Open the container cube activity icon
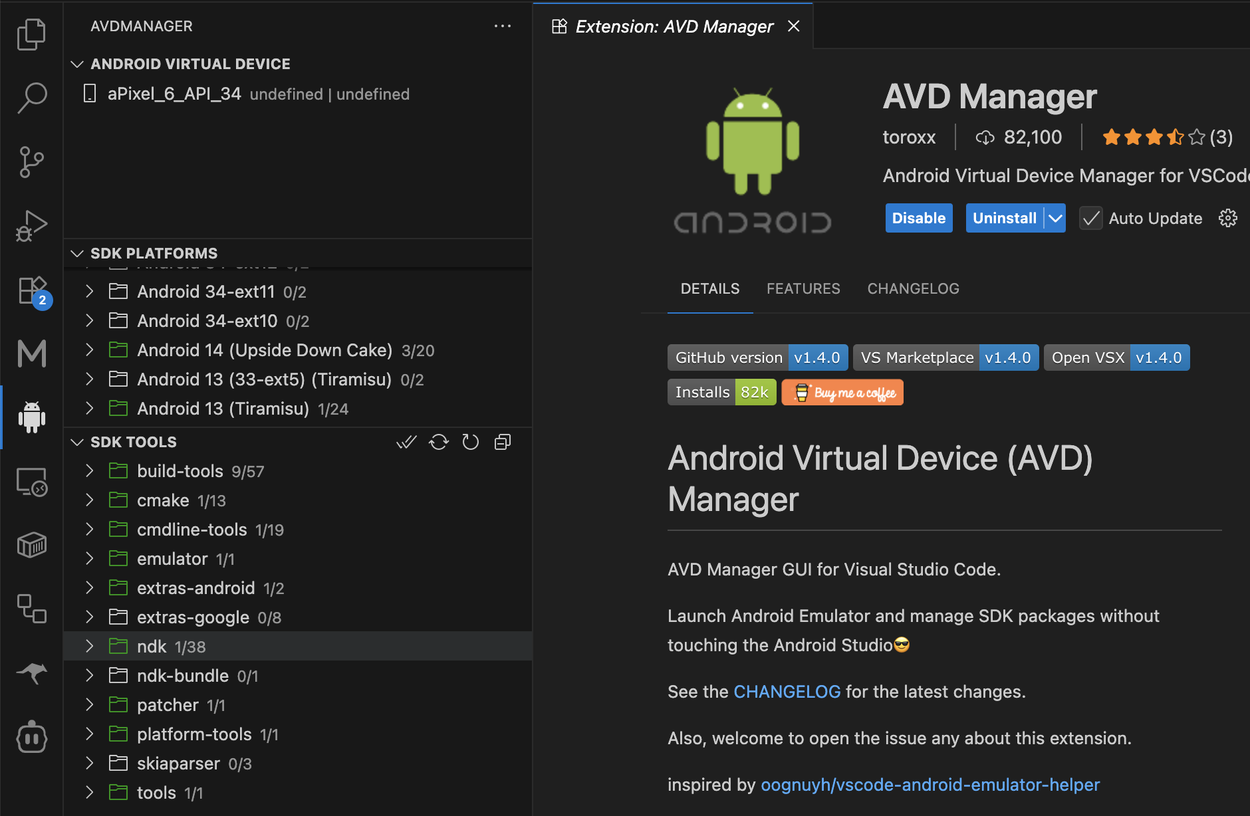This screenshot has width=1250, height=816. tap(31, 545)
